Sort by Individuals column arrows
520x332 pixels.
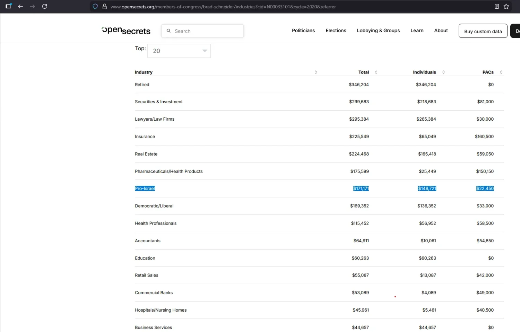click(443, 72)
